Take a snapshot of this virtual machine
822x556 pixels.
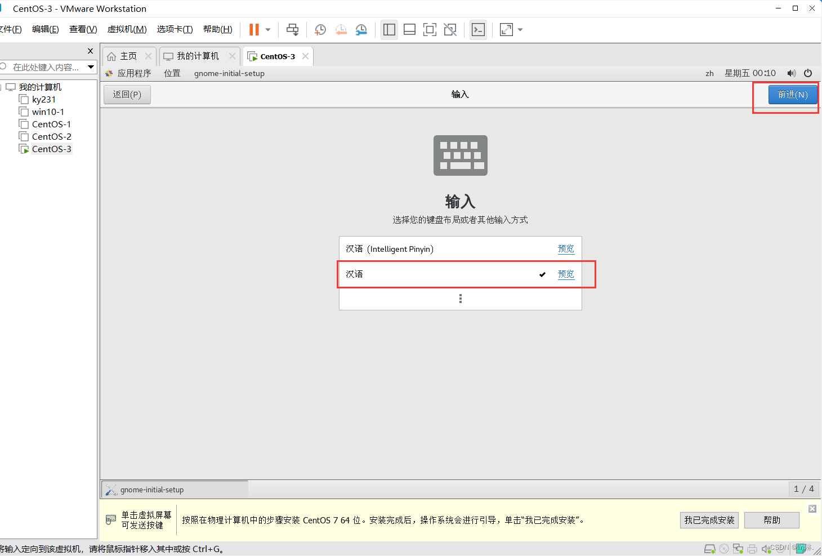320,30
